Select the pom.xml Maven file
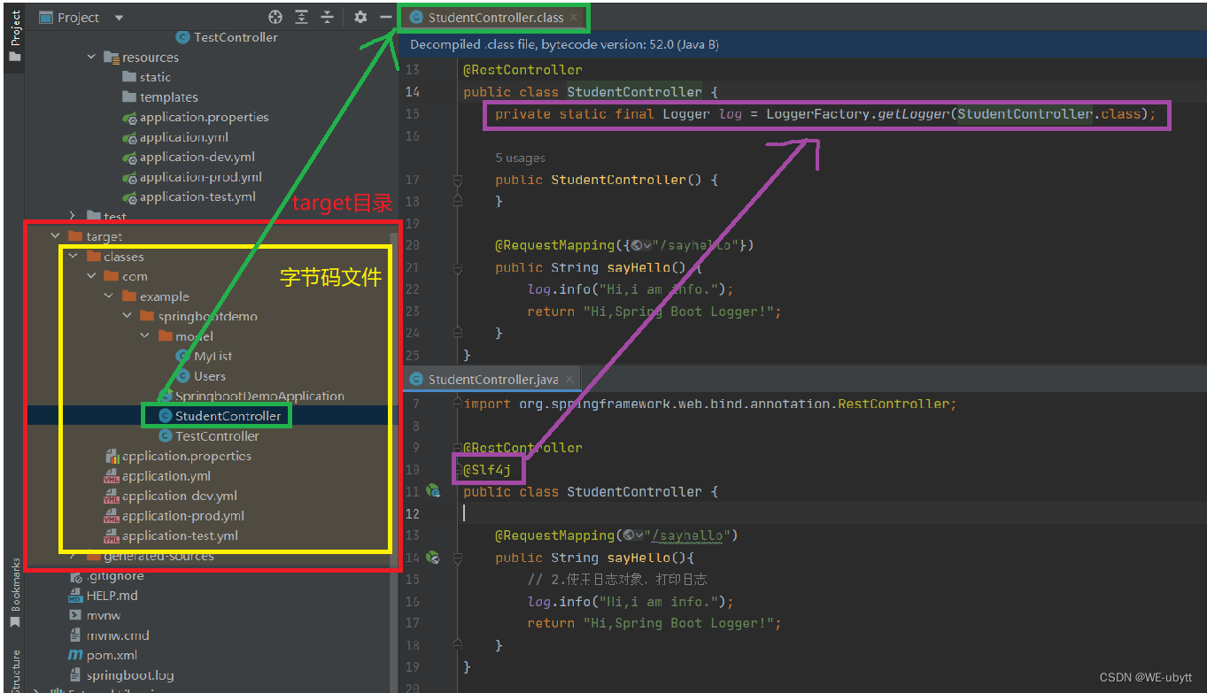The width and height of the screenshot is (1207, 693). click(103, 655)
